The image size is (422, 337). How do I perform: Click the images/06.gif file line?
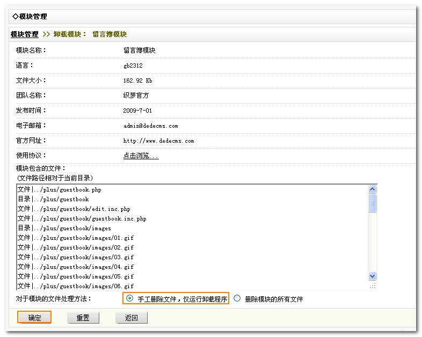pos(76,286)
